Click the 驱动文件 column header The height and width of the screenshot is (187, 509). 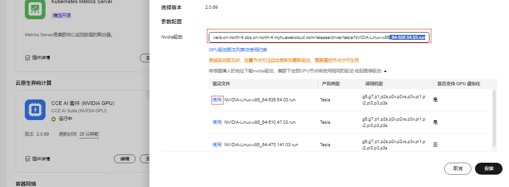point(221,84)
